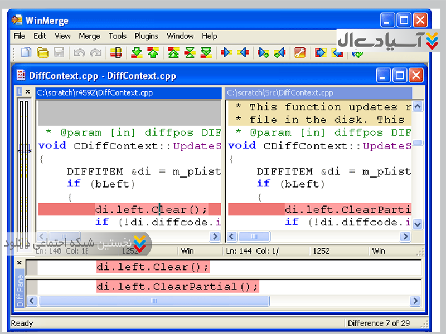The height and width of the screenshot is (334, 446).
Task: Click the Open folder toolbar icon
Action: (x=42, y=53)
